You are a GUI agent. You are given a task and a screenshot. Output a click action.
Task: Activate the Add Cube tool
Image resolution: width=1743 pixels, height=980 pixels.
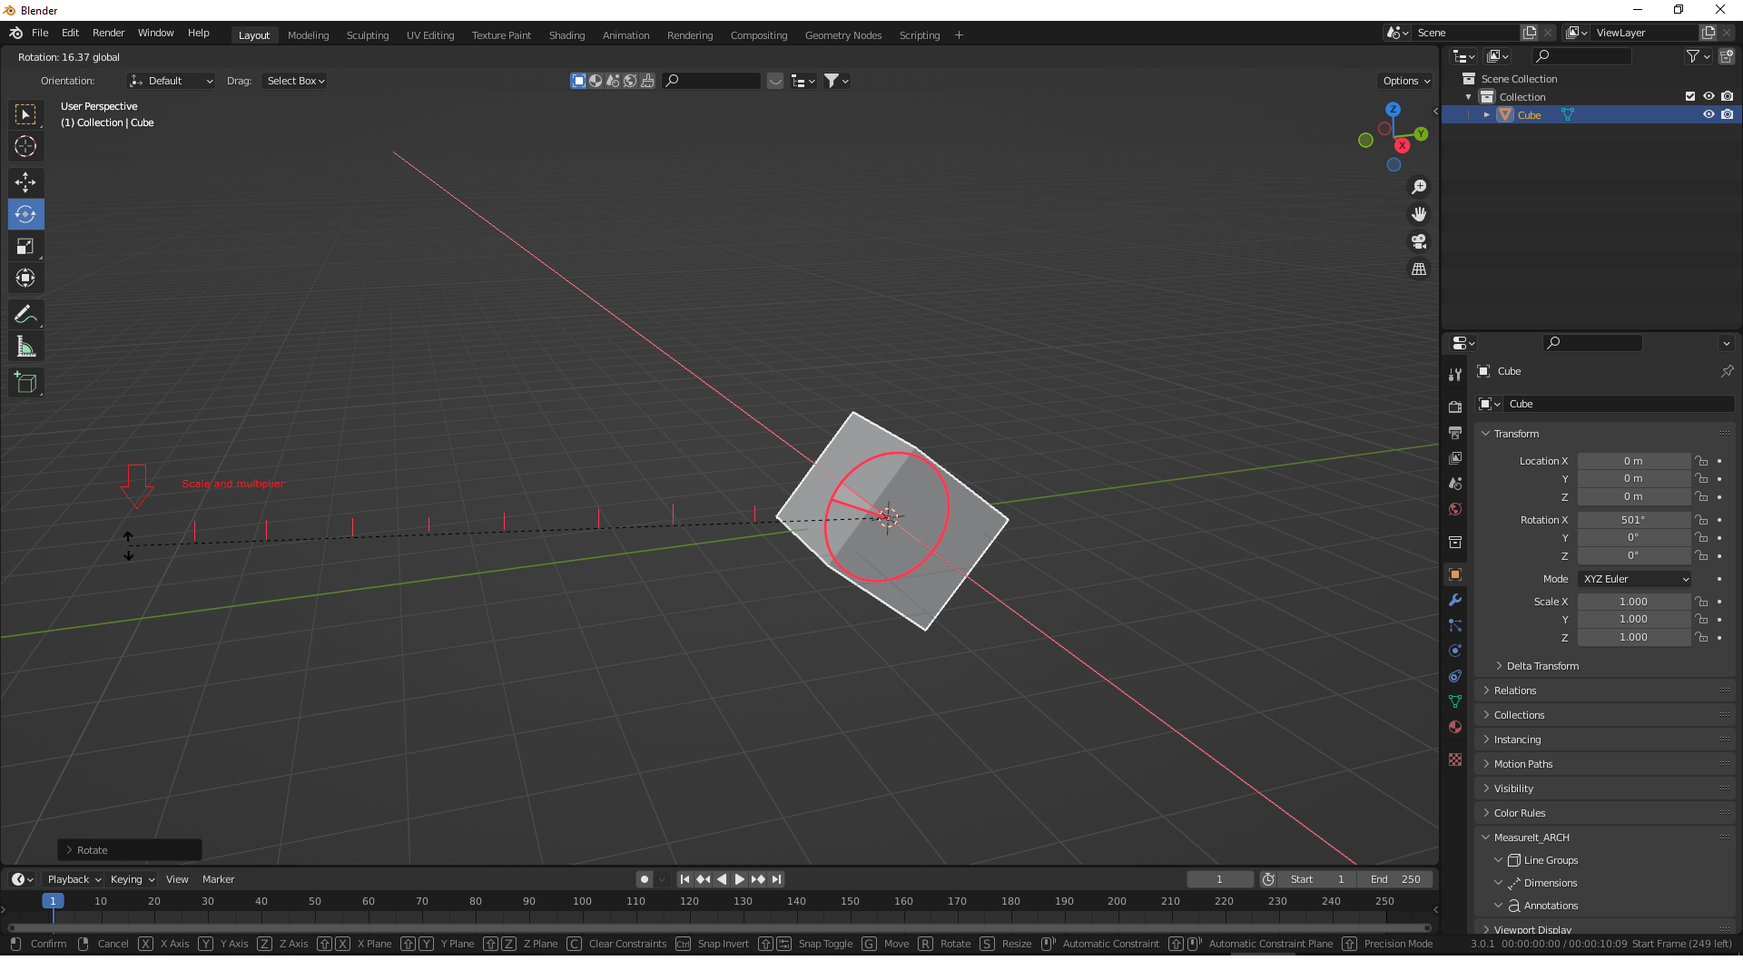25,383
